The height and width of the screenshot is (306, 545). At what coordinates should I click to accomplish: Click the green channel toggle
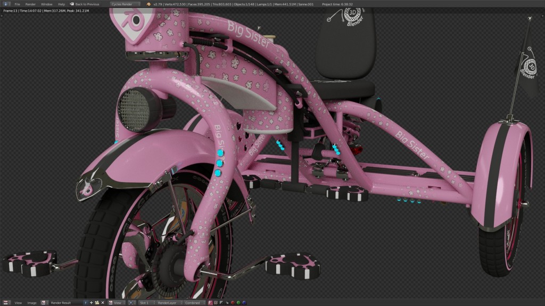coord(238,302)
